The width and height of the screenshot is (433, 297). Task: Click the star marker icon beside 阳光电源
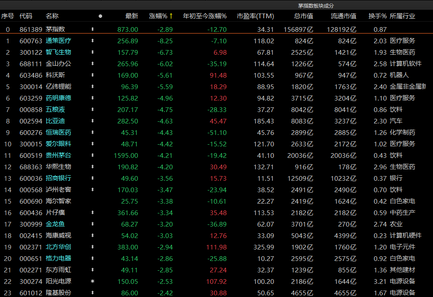pyautogui.click(x=92, y=281)
